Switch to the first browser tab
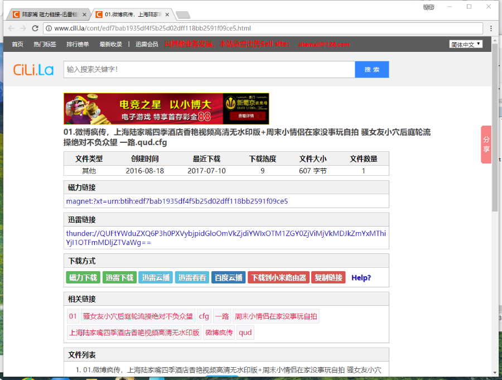This screenshot has height=380, width=502. pos(49,15)
